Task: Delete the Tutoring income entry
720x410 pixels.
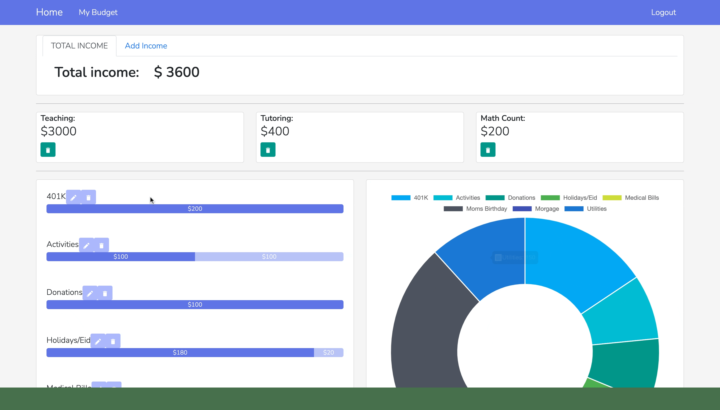Action: point(267,150)
